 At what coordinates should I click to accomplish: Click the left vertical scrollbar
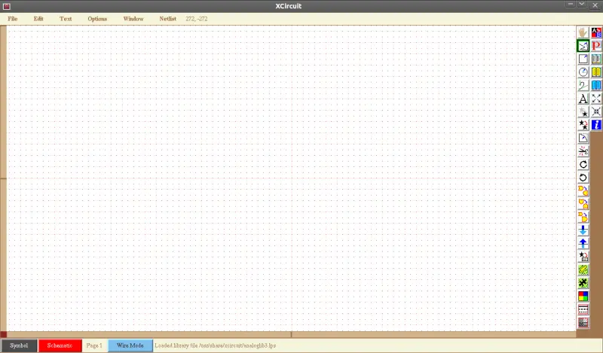[x=3, y=178]
